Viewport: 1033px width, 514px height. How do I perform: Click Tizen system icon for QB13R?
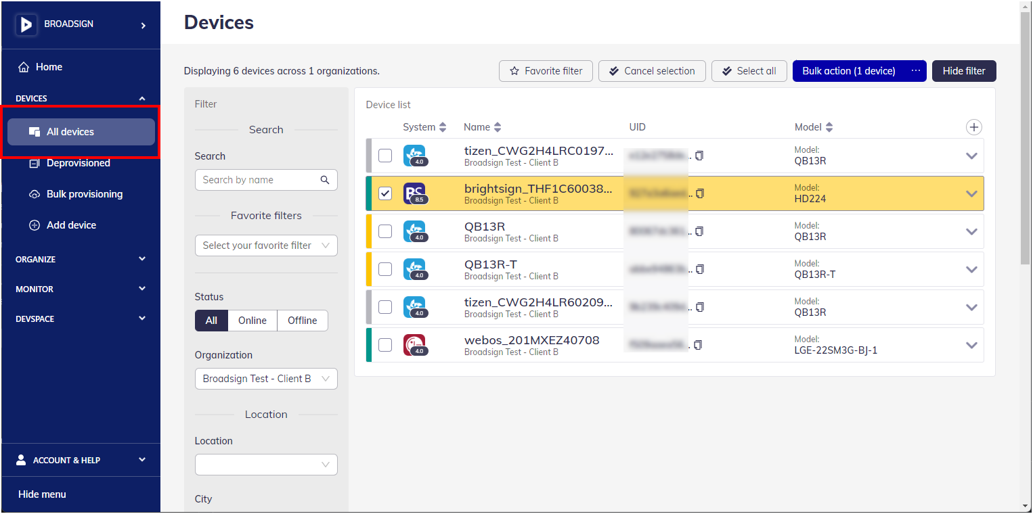click(415, 231)
